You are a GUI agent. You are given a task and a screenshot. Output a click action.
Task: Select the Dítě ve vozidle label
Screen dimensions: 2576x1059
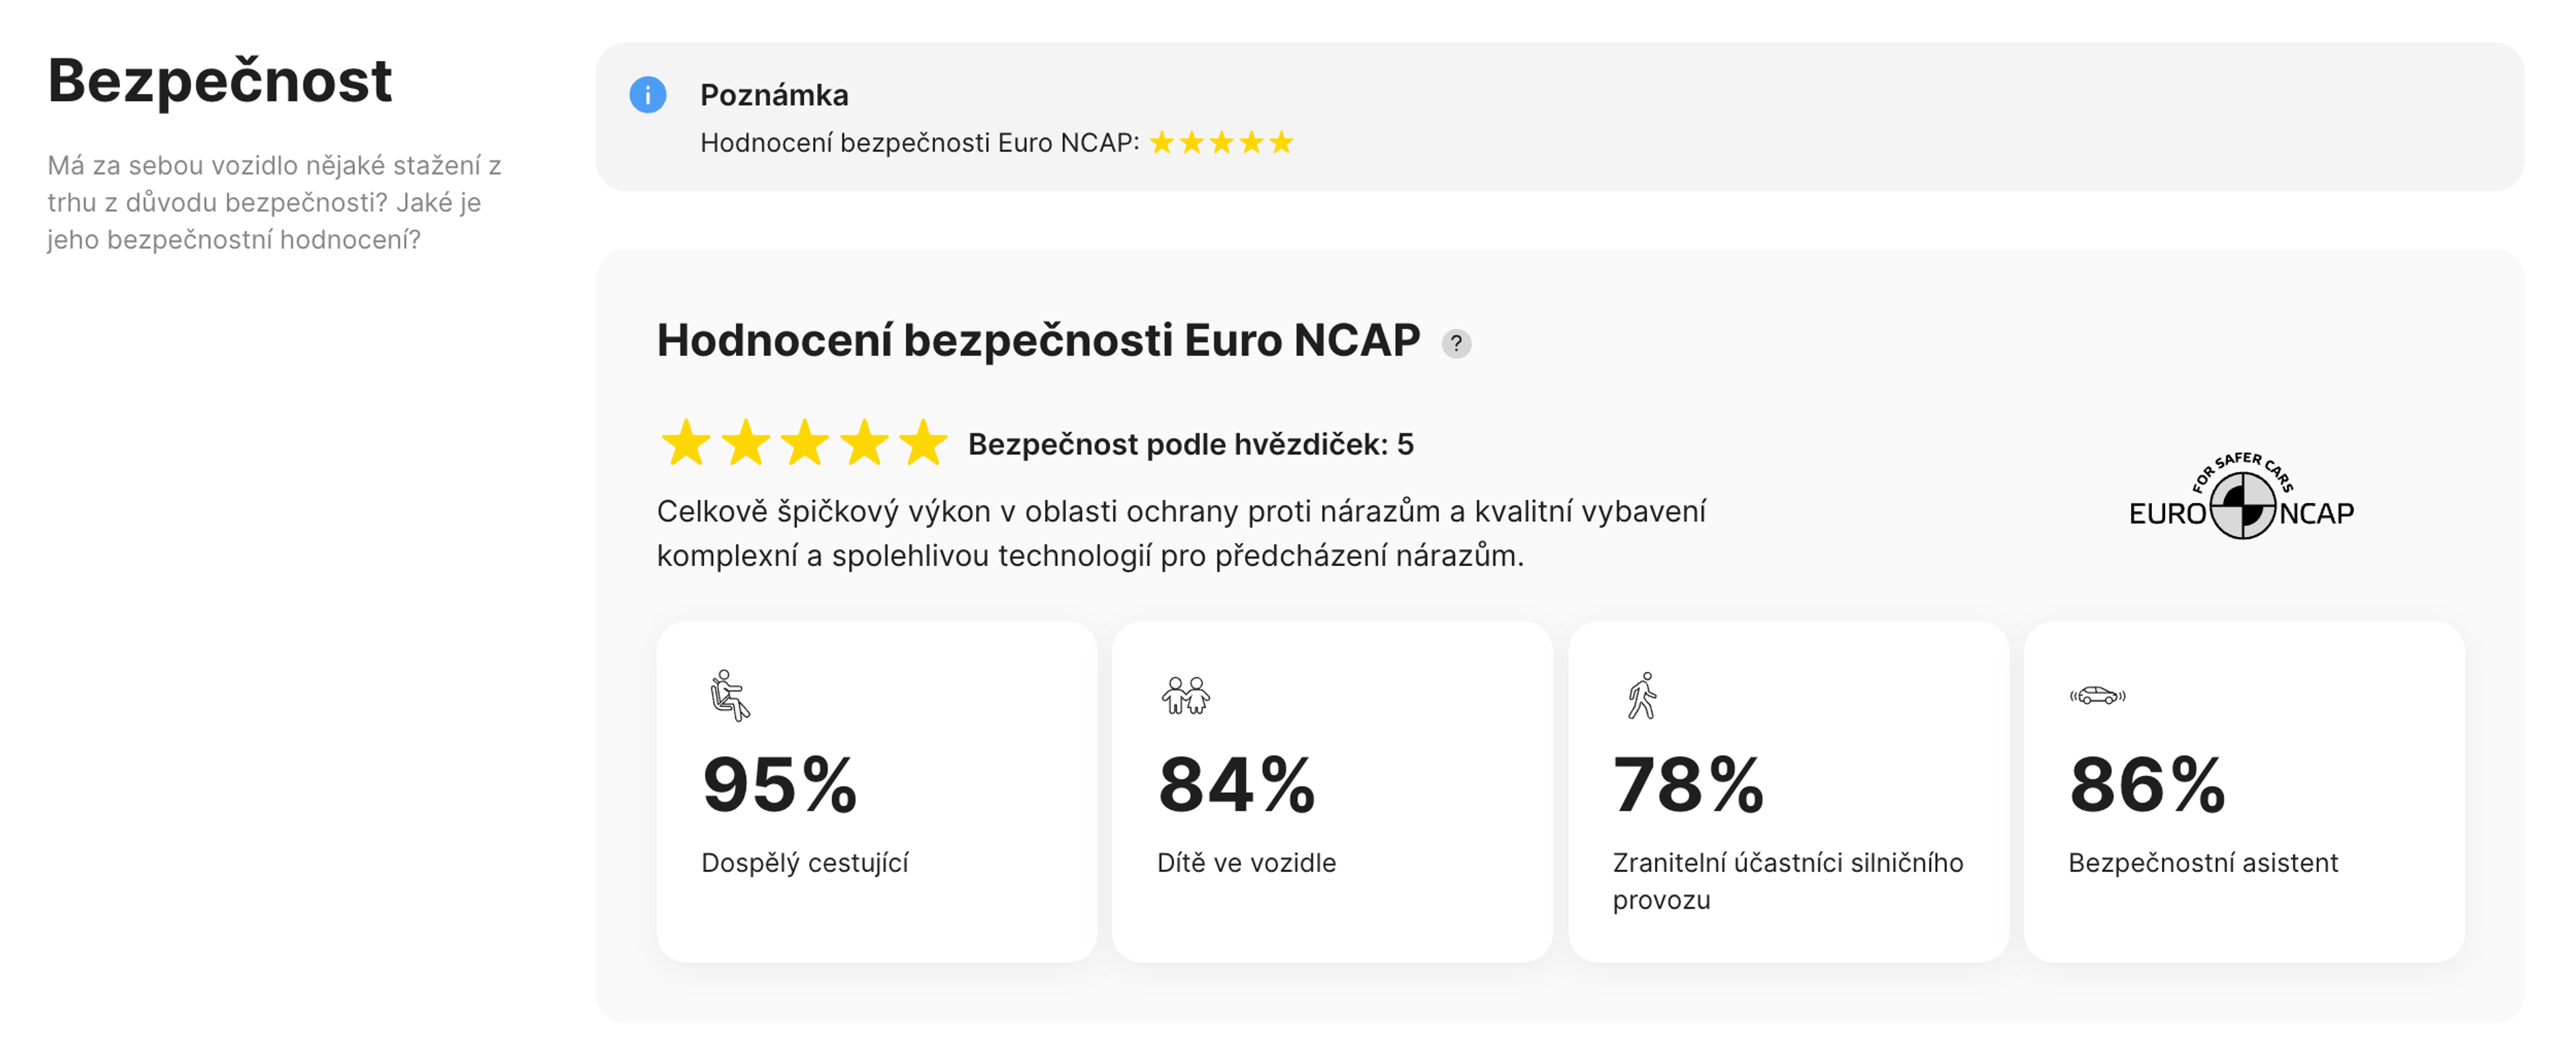pyautogui.click(x=1246, y=862)
